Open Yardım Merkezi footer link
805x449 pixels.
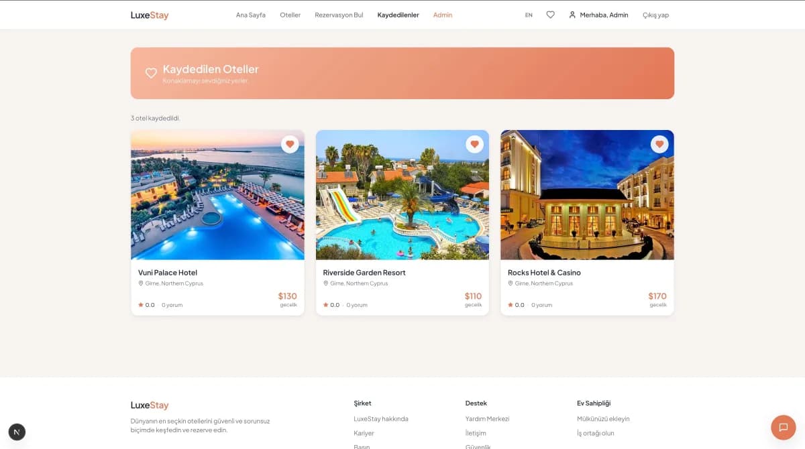tap(488, 419)
